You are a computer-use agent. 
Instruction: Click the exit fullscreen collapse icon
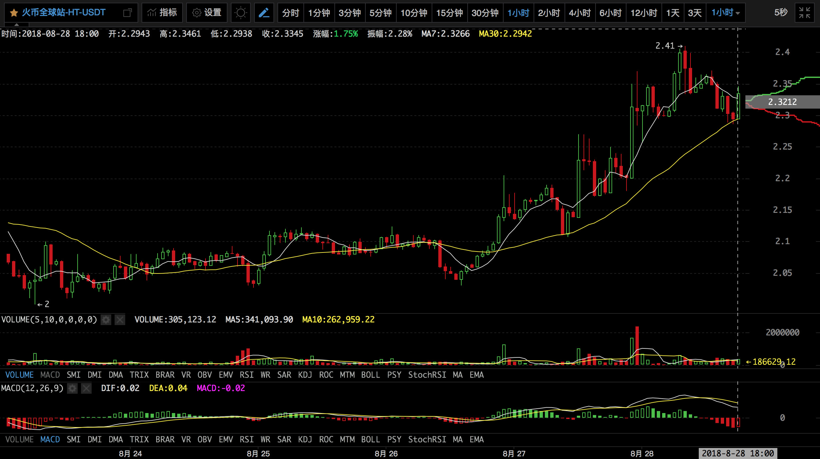[805, 13]
